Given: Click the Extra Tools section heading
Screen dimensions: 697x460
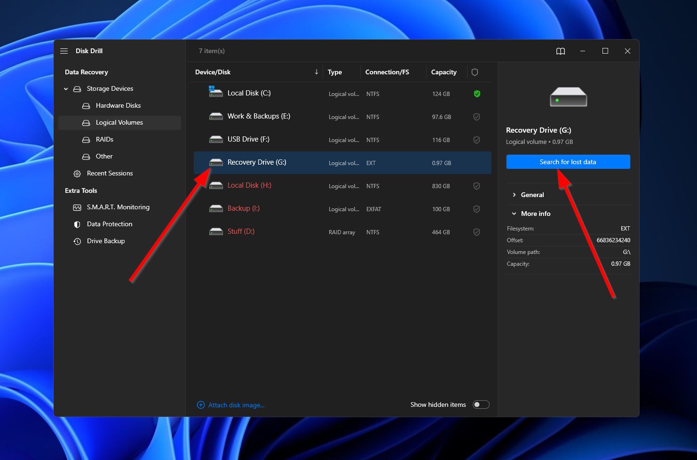Looking at the screenshot, I should (81, 190).
